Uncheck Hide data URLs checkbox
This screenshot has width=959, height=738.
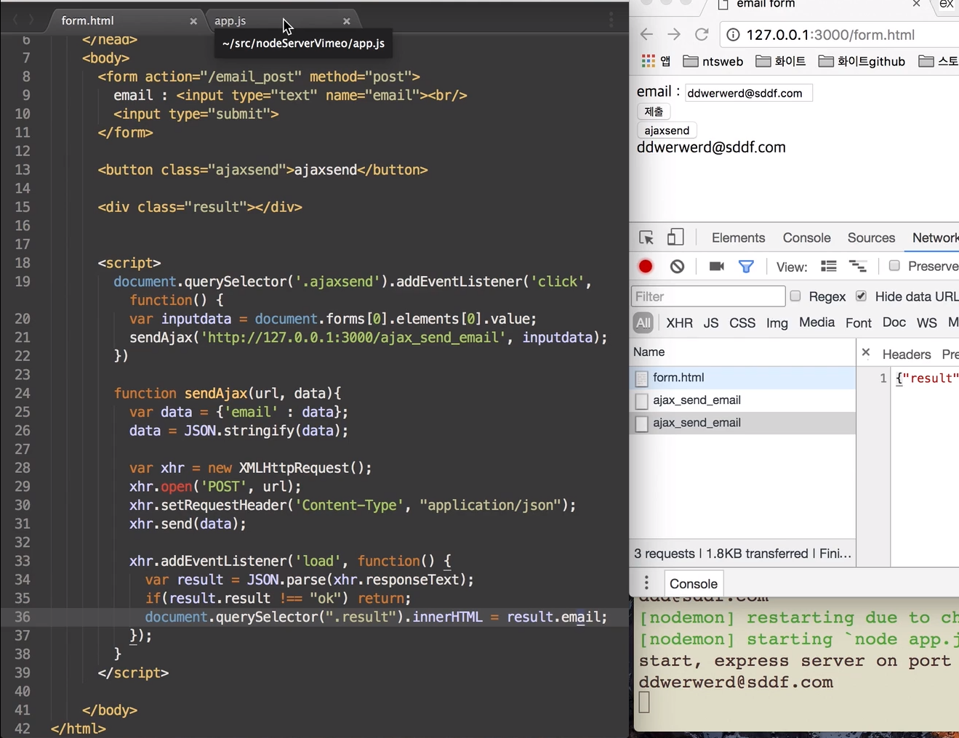(x=861, y=296)
